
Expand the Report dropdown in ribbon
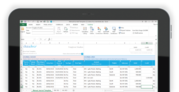[x=54, y=33]
